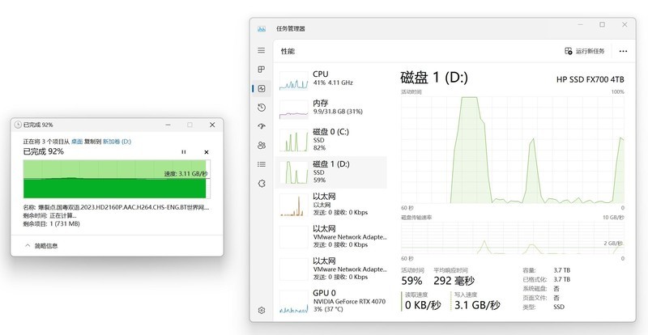Click the CPU mini graph thumbnail
Screen dimensions: 648x335
pyautogui.click(x=294, y=81)
